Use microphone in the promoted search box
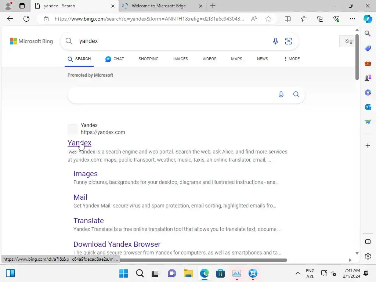The image size is (376, 282). [x=281, y=94]
